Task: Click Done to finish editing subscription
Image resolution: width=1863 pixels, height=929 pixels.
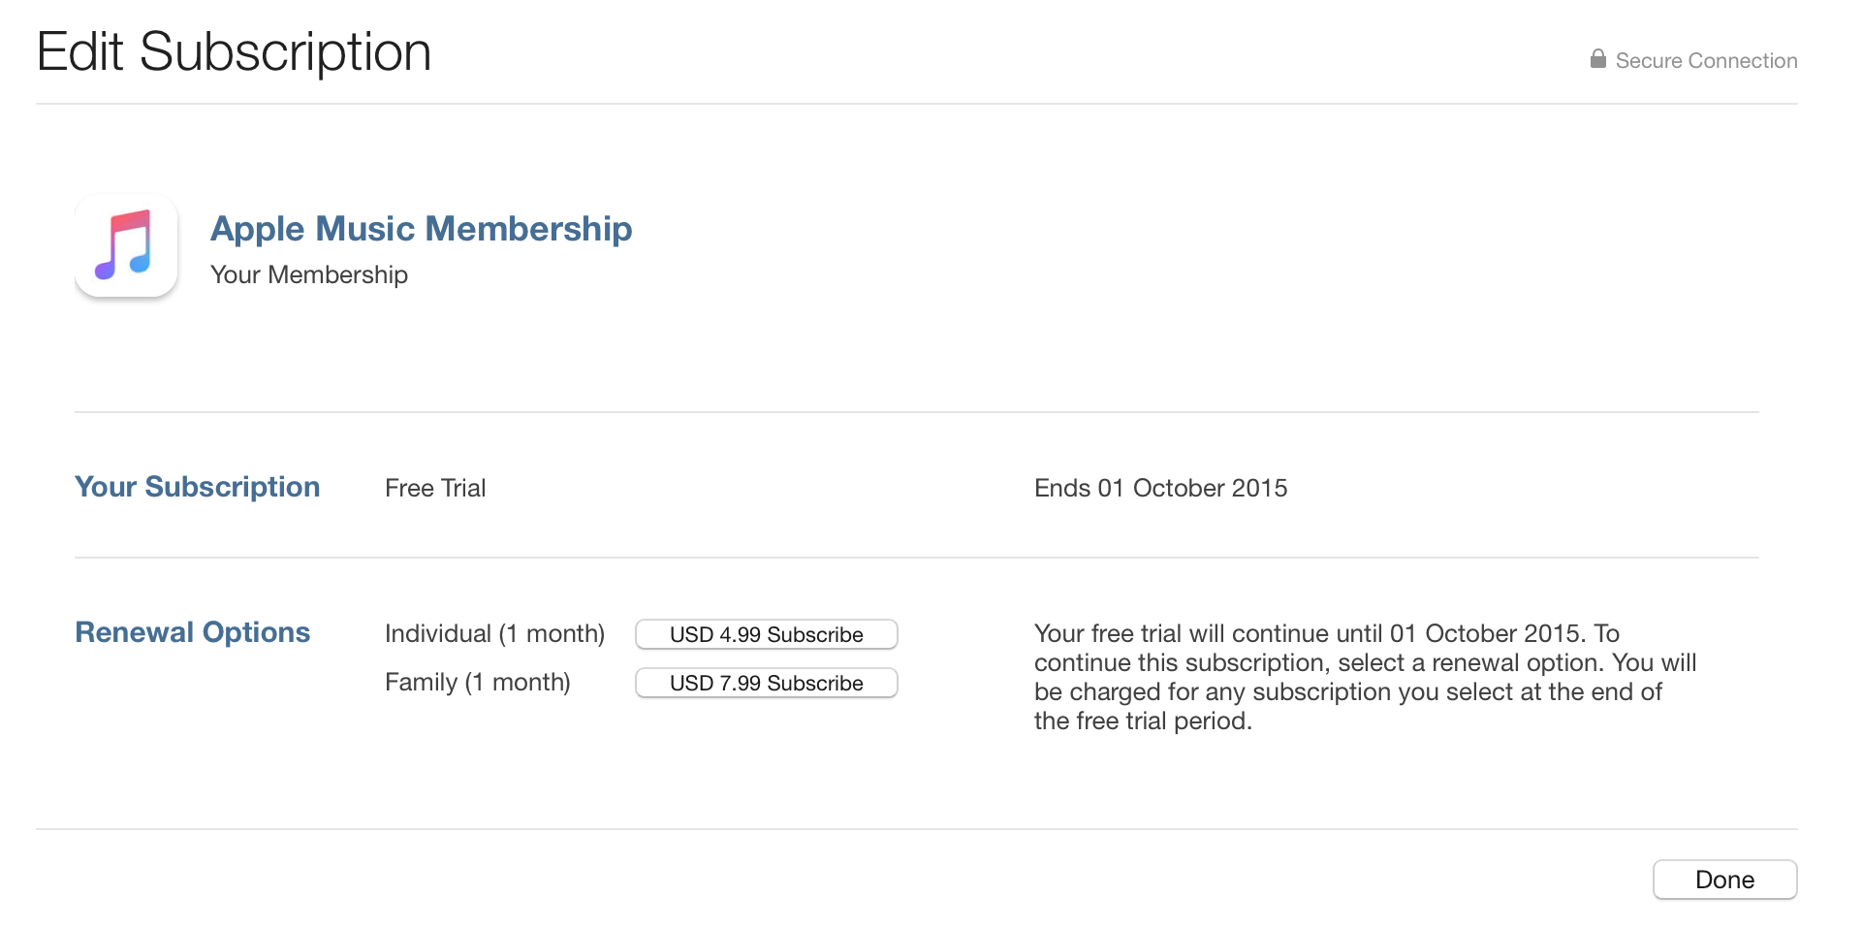Action: 1724,880
